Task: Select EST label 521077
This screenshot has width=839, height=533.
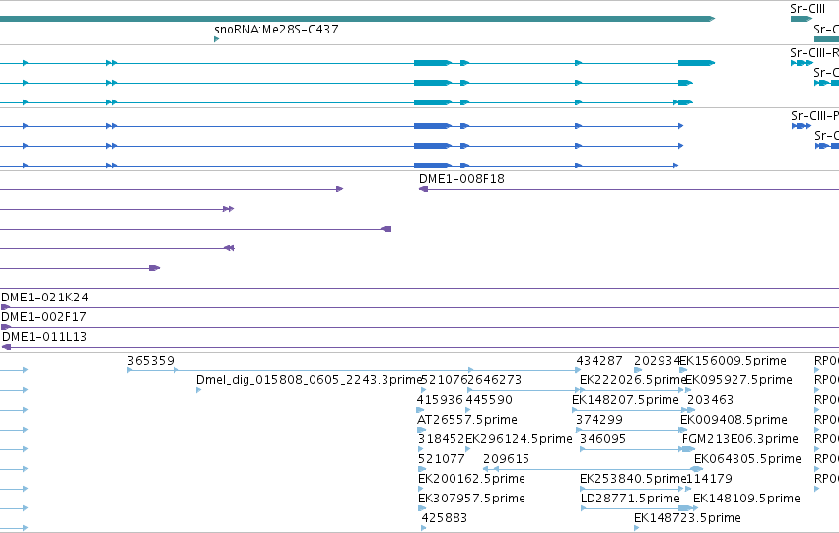Action: click(442, 459)
